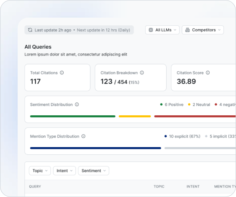Open the Intent filter dropdown

coord(65,171)
